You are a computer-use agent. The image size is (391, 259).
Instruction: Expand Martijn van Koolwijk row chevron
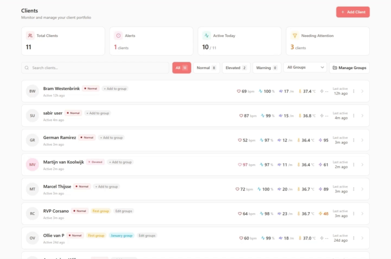click(363, 165)
